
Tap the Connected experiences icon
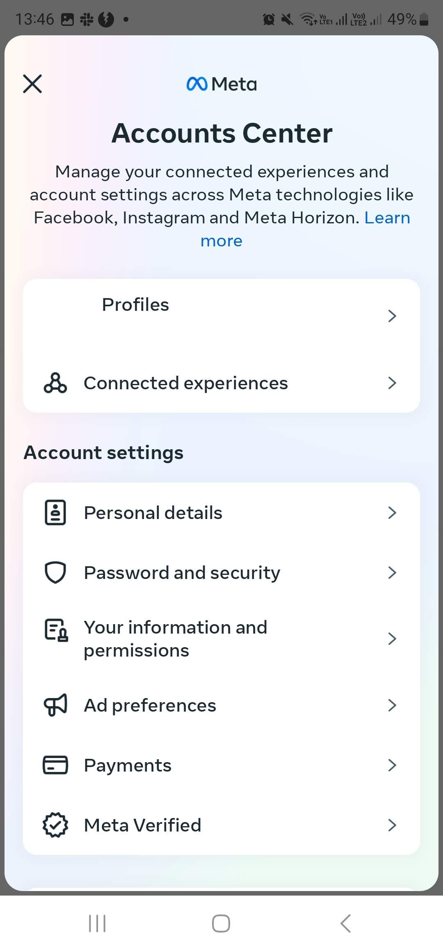coord(55,383)
